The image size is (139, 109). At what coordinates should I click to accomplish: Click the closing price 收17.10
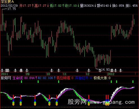(71, 6)
